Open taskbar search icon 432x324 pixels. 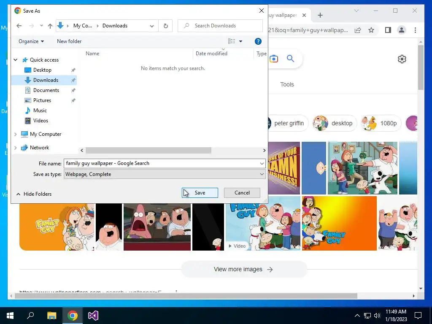pyautogui.click(x=30, y=316)
